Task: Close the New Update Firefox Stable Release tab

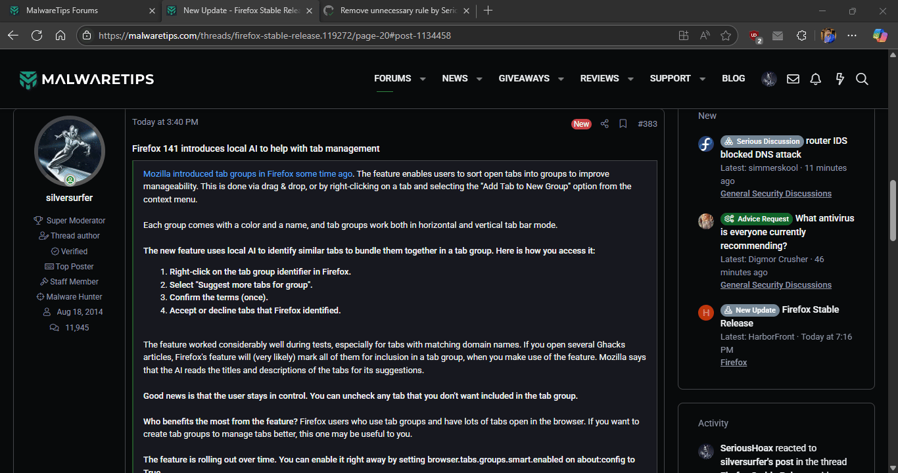Action: tap(310, 11)
